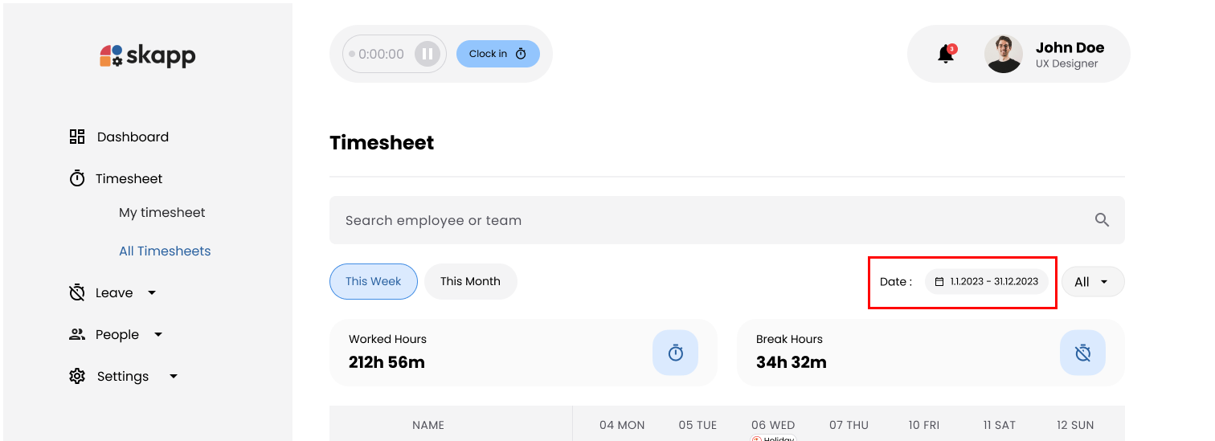Select the This Week filter

coord(374,281)
